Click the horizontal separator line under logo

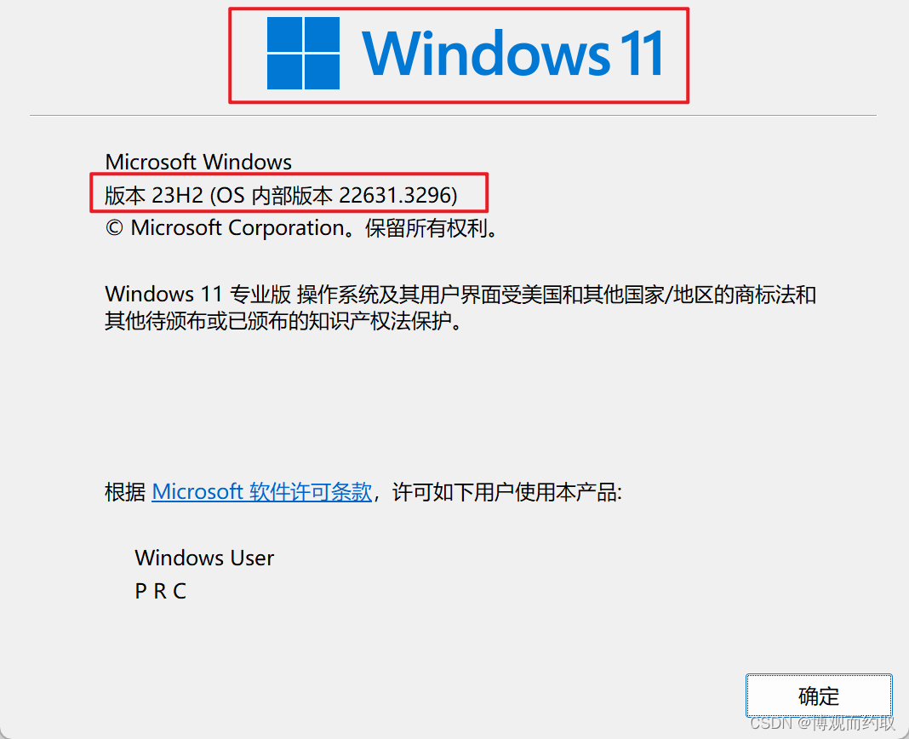pyautogui.click(x=453, y=116)
